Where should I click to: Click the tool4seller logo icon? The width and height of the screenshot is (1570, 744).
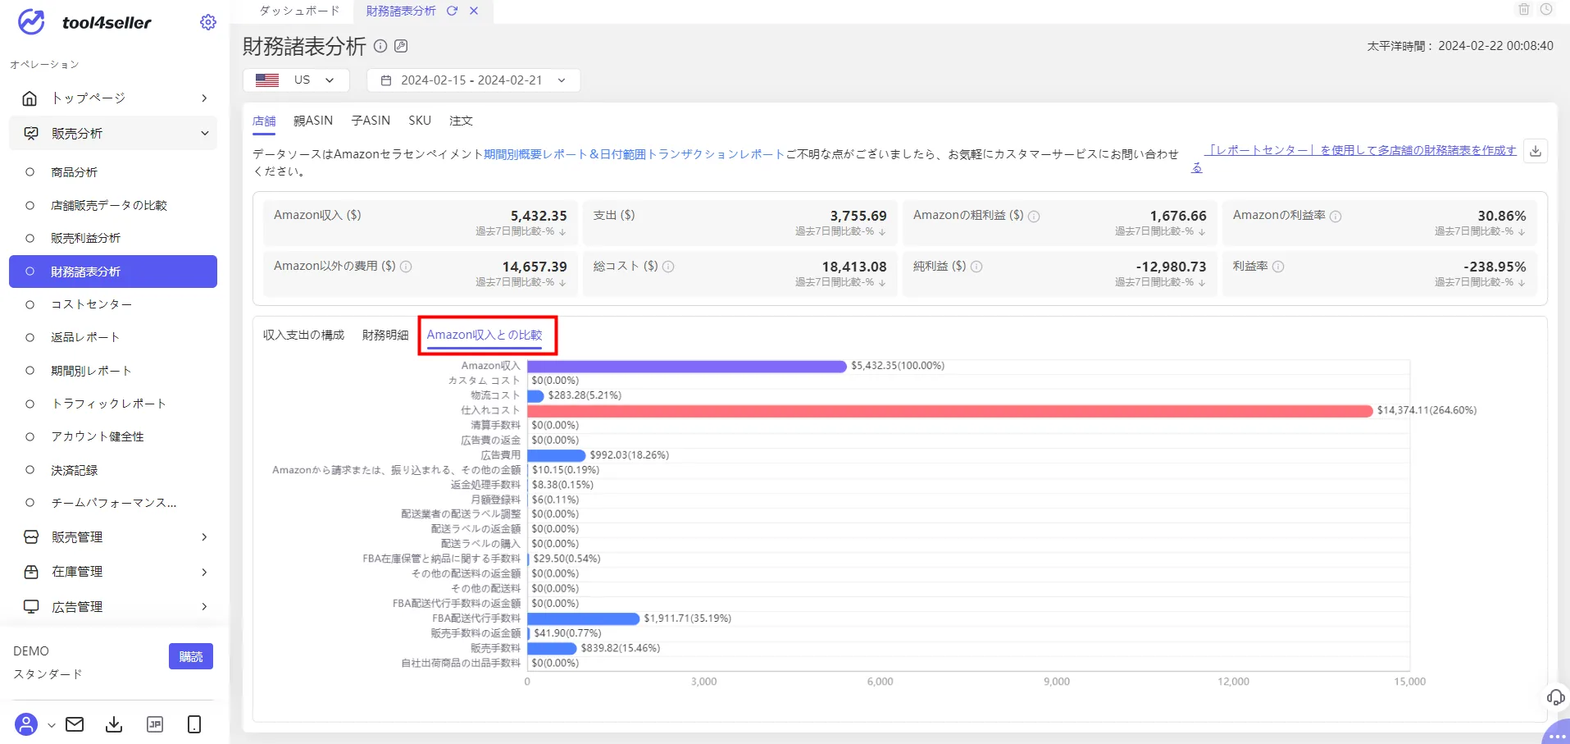[x=31, y=22]
